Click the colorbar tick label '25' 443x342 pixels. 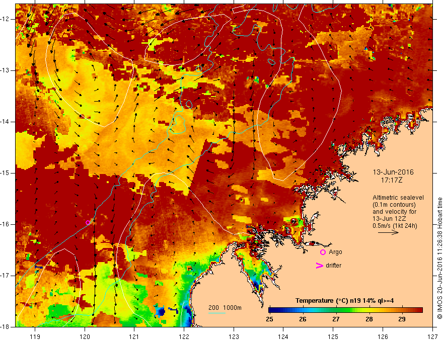pyautogui.click(x=270, y=319)
